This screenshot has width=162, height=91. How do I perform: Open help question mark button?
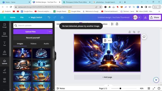point(159,88)
